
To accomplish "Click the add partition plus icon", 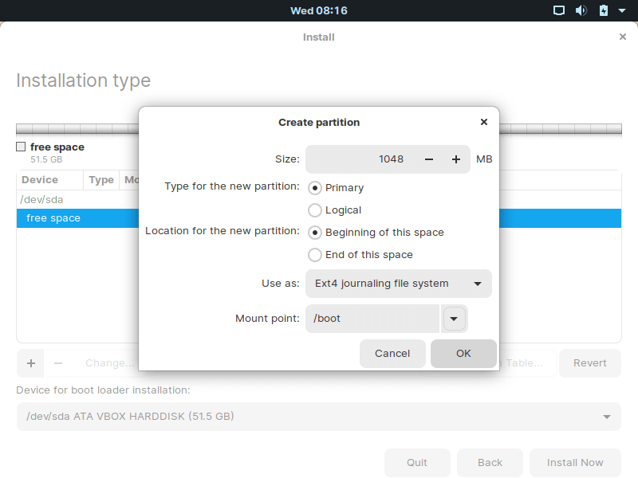I will tap(31, 363).
